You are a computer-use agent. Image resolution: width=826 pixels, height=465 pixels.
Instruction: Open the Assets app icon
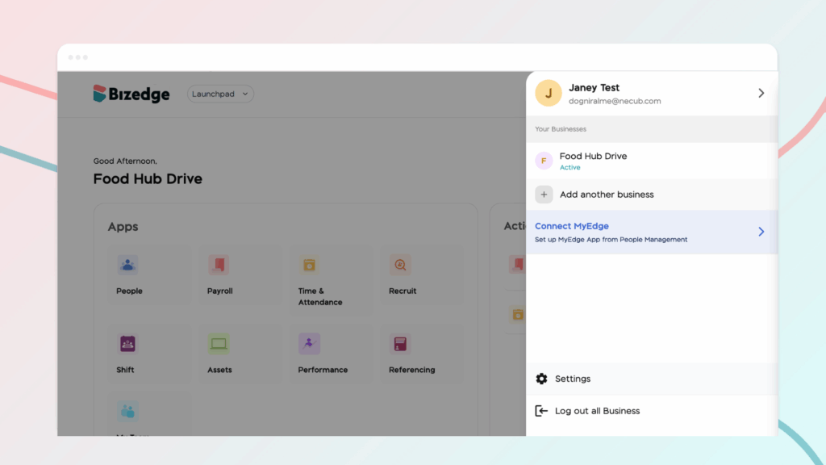(219, 344)
